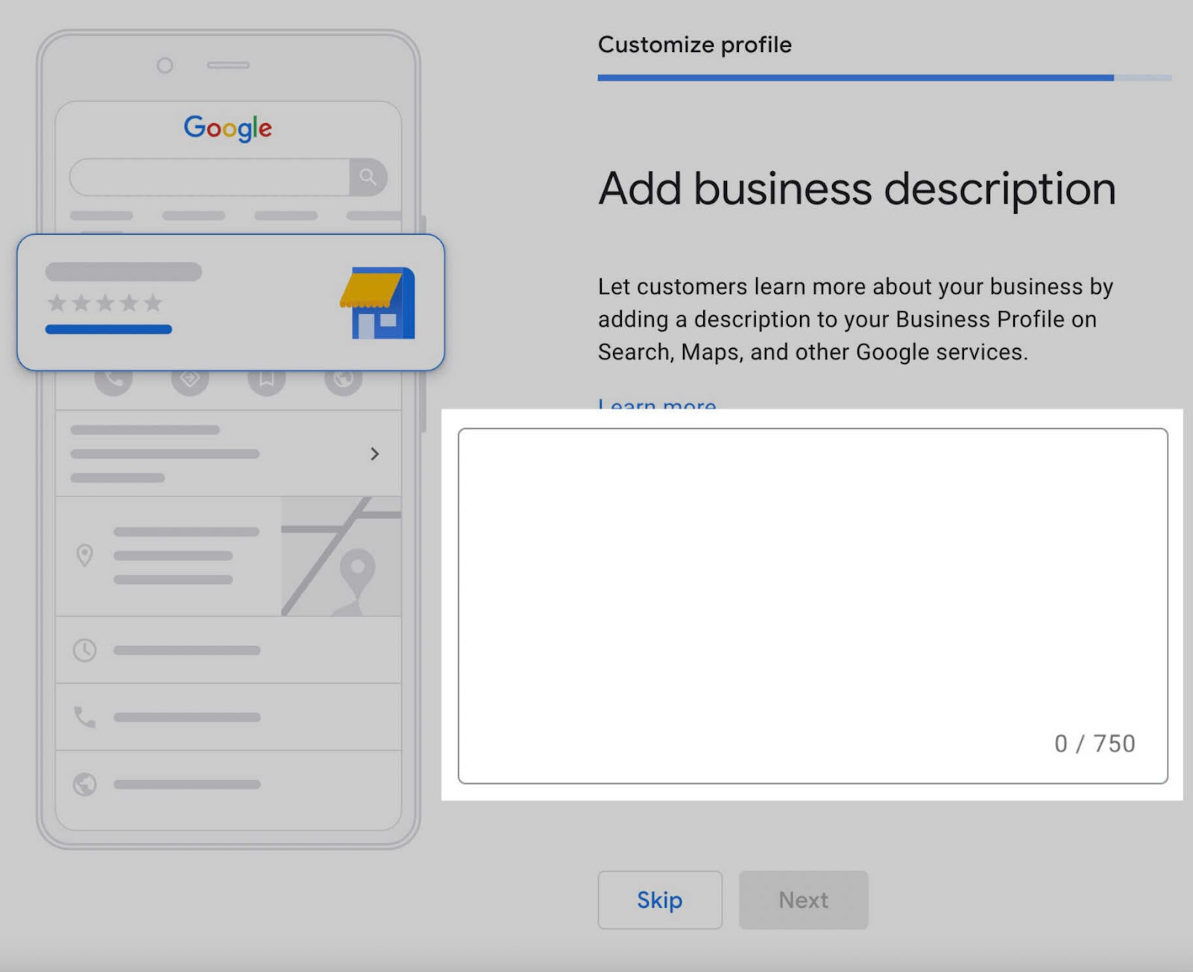Click the Skip button
This screenshot has height=972, width=1193.
pos(659,900)
